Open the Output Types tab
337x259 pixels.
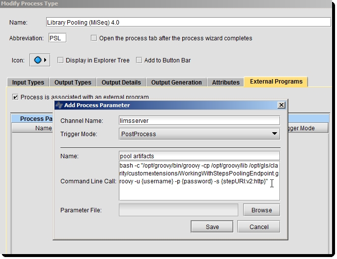[73, 83]
